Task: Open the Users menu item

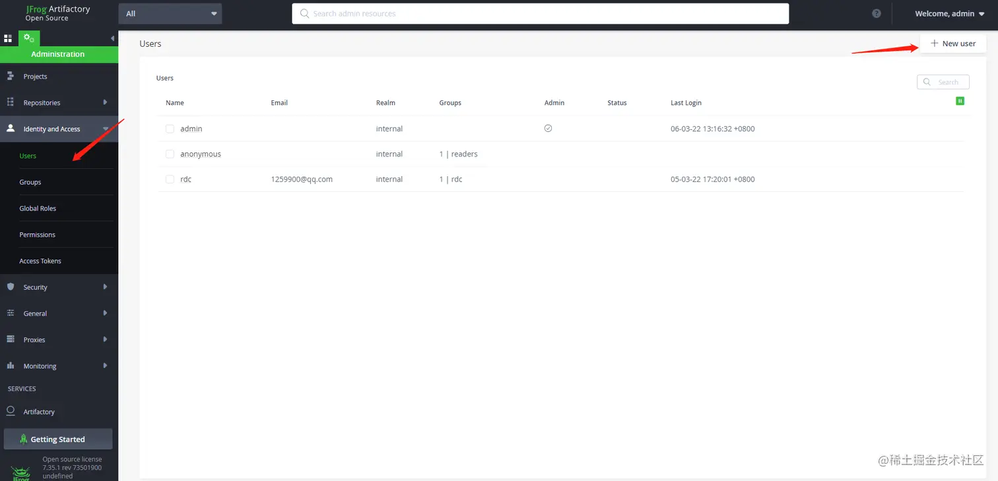Action: click(28, 156)
